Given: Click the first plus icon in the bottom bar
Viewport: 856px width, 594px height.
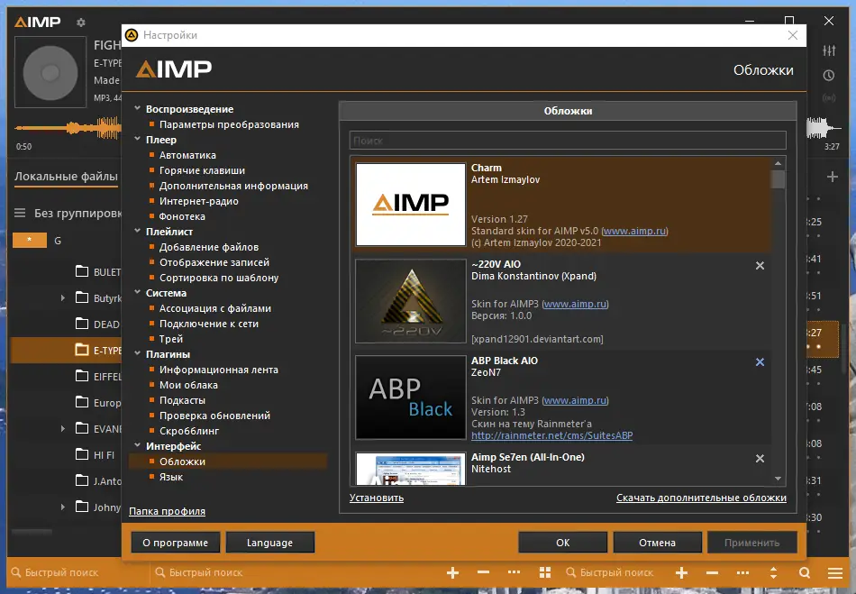Looking at the screenshot, I should [x=452, y=572].
